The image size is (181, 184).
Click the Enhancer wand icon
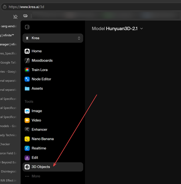click(x=27, y=130)
